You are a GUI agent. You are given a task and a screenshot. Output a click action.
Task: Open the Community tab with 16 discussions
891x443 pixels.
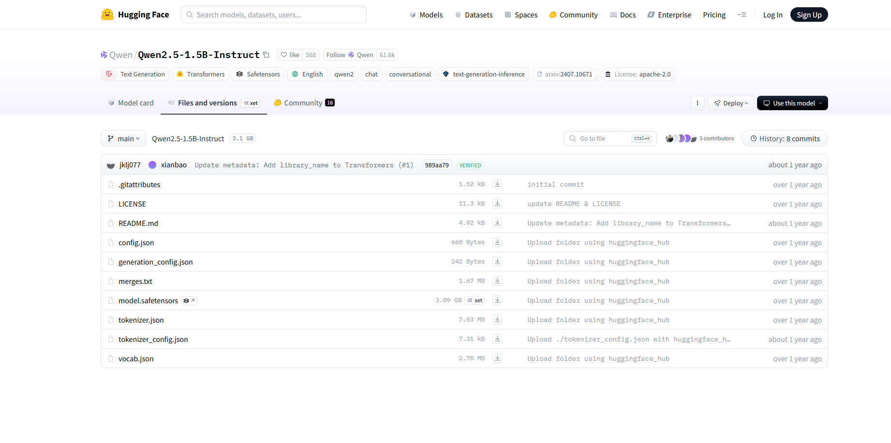click(x=304, y=103)
